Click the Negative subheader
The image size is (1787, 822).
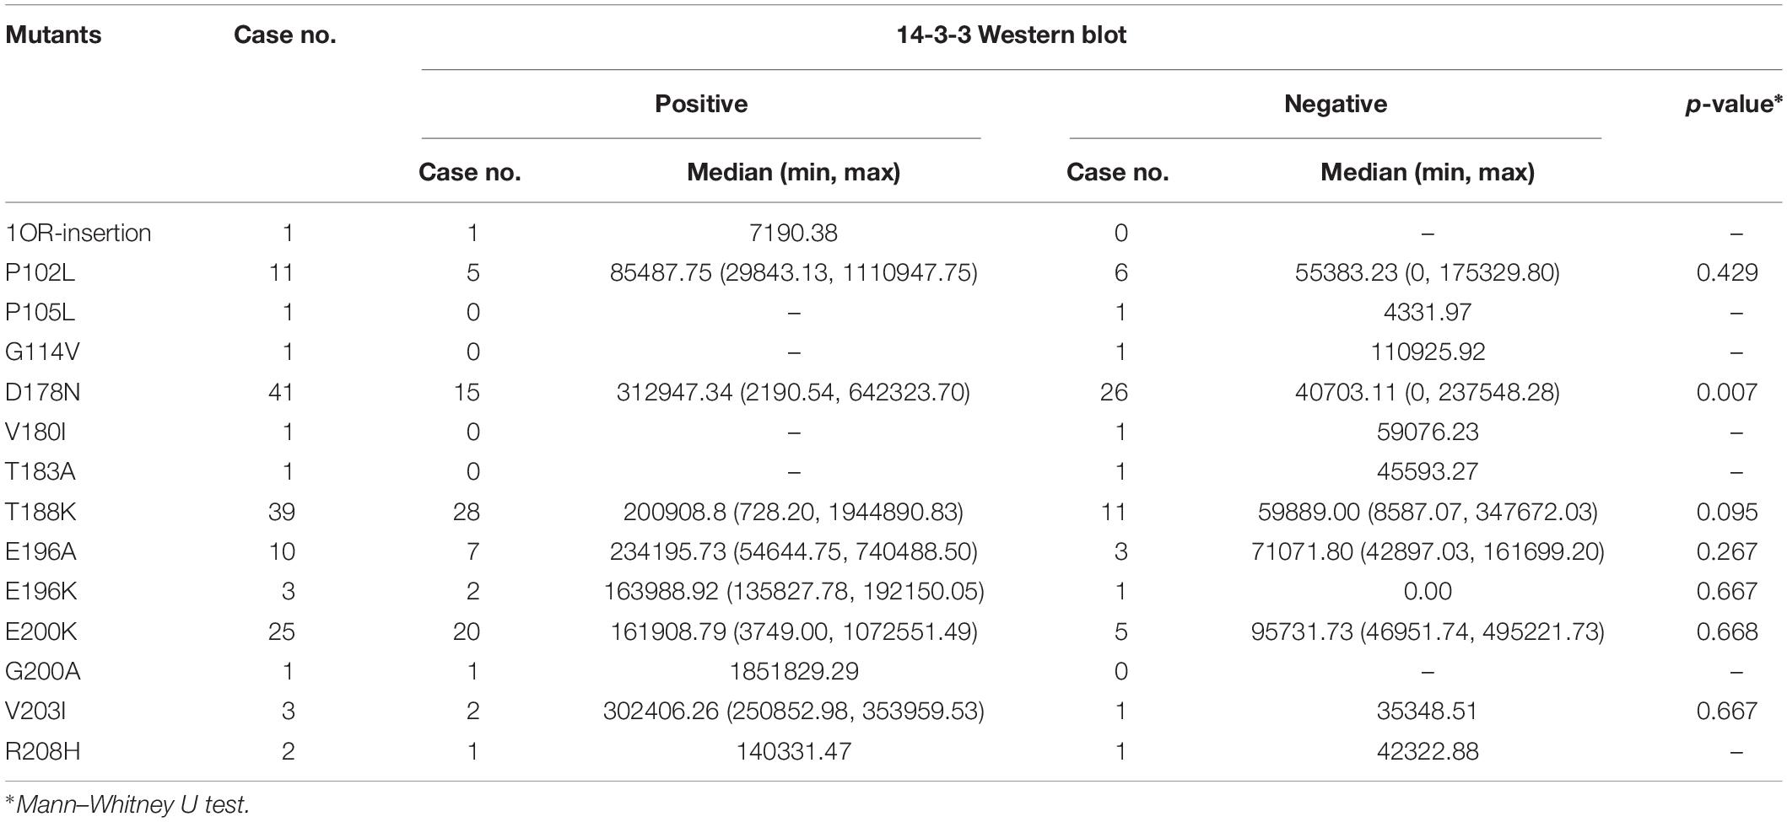[1336, 104]
